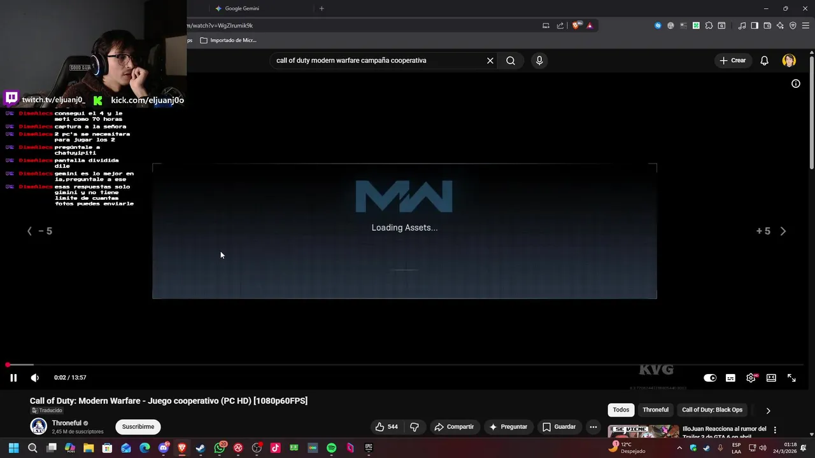Open the Shazam extension icon
This screenshot has width=815, height=458.
click(x=658, y=25)
